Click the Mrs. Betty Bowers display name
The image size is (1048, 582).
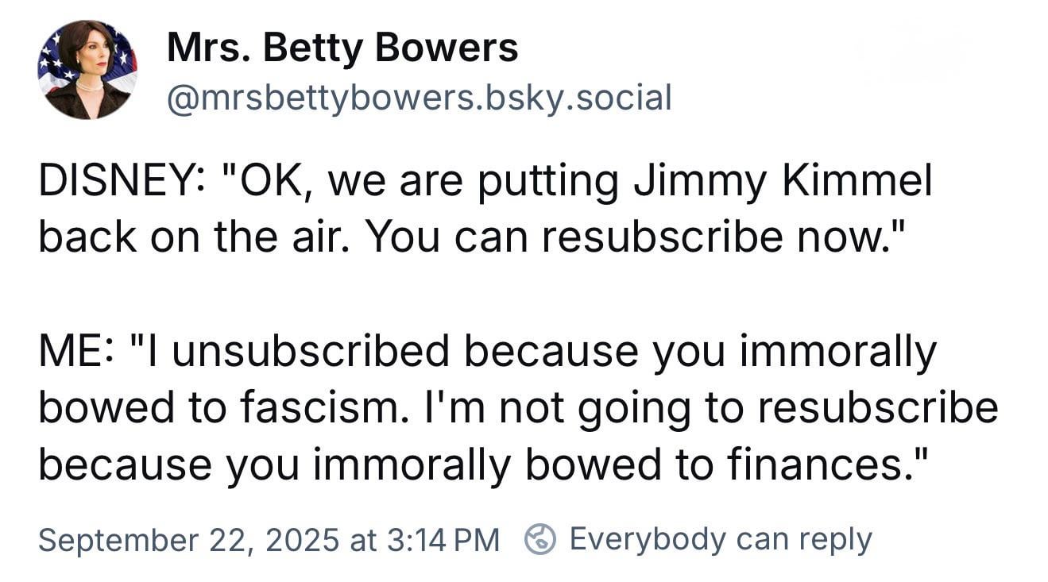click(x=342, y=48)
